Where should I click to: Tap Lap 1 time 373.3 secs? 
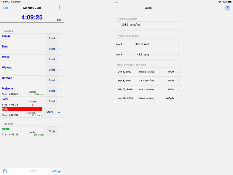click(142, 44)
